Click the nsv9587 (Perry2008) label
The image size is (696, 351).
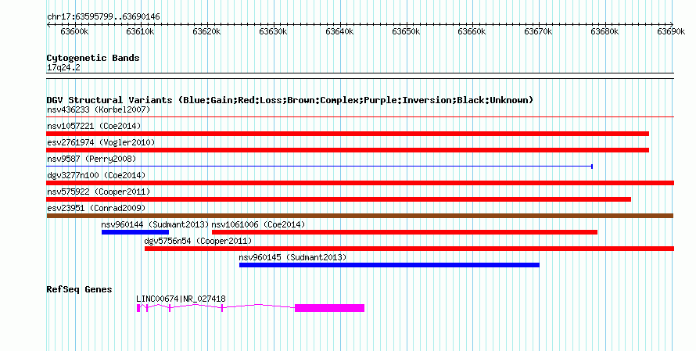coord(91,159)
